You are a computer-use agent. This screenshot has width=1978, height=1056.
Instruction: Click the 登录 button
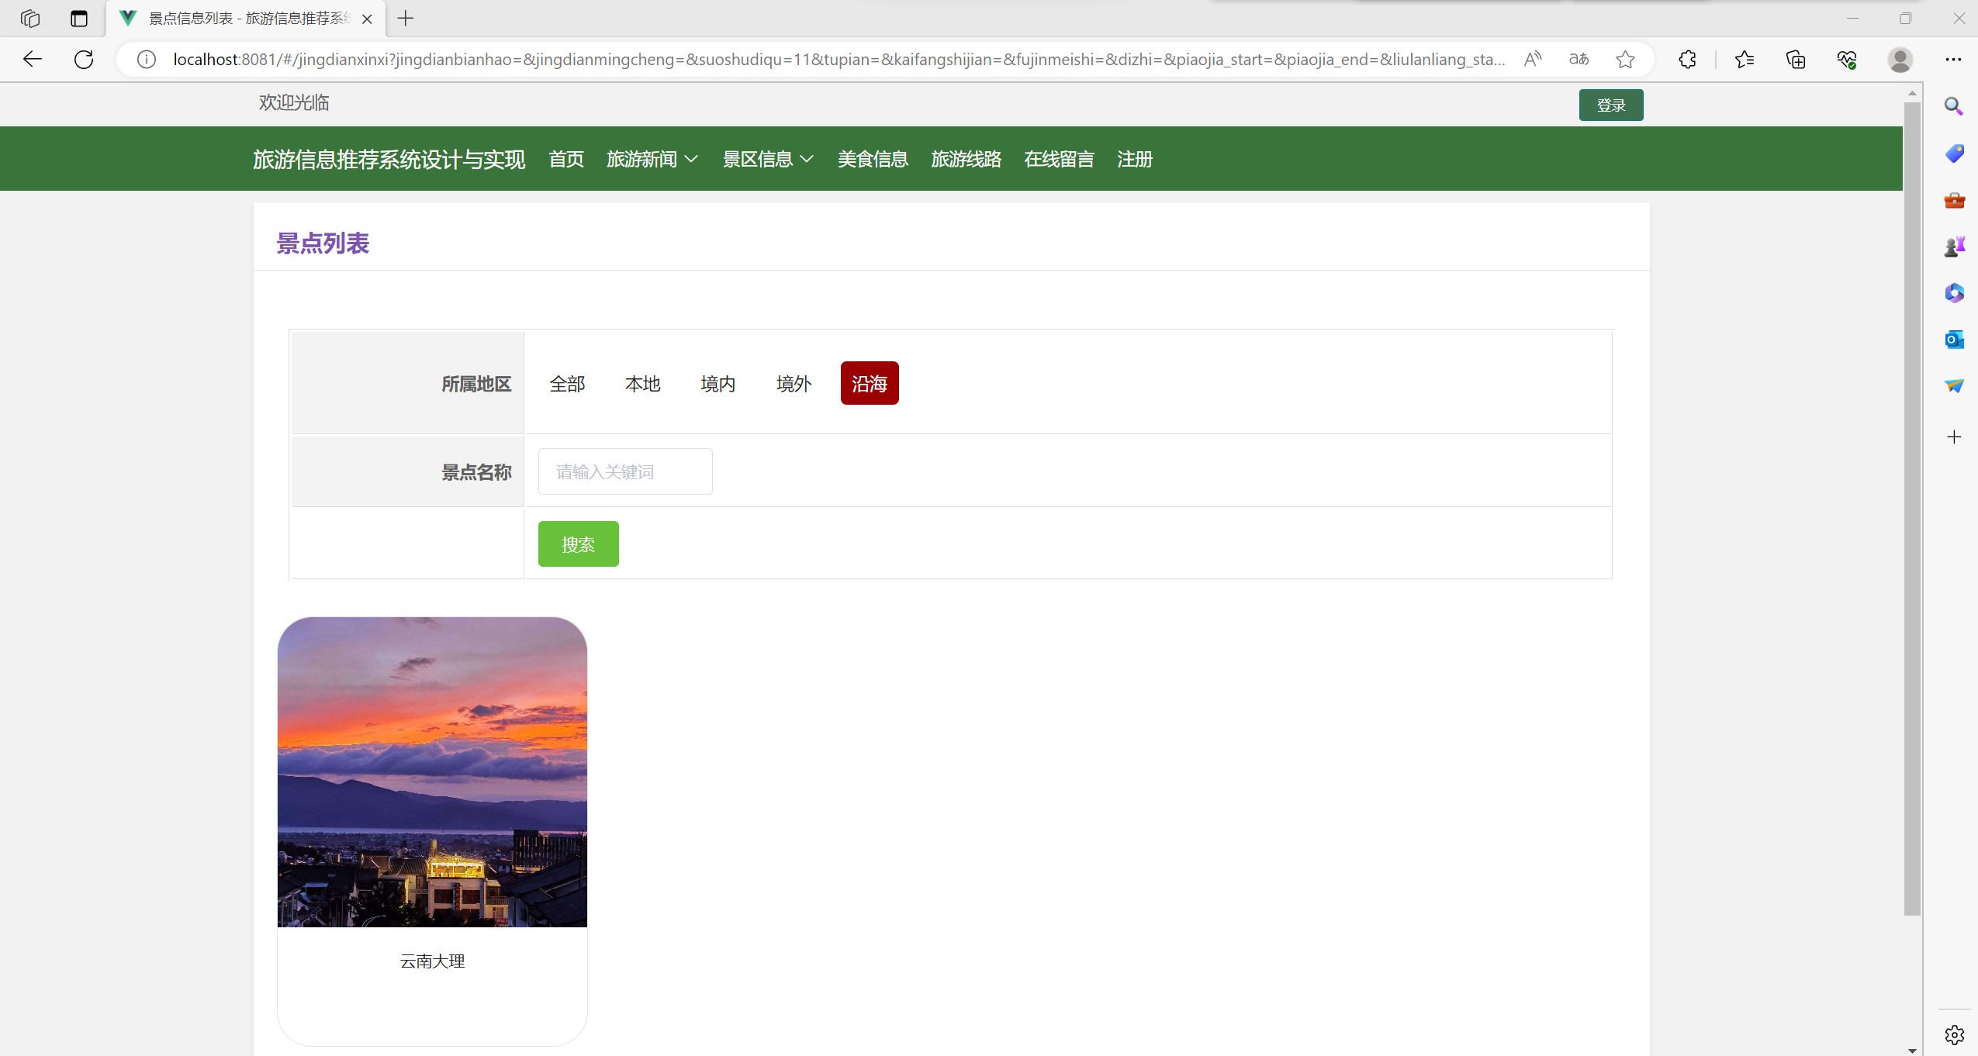1611,105
